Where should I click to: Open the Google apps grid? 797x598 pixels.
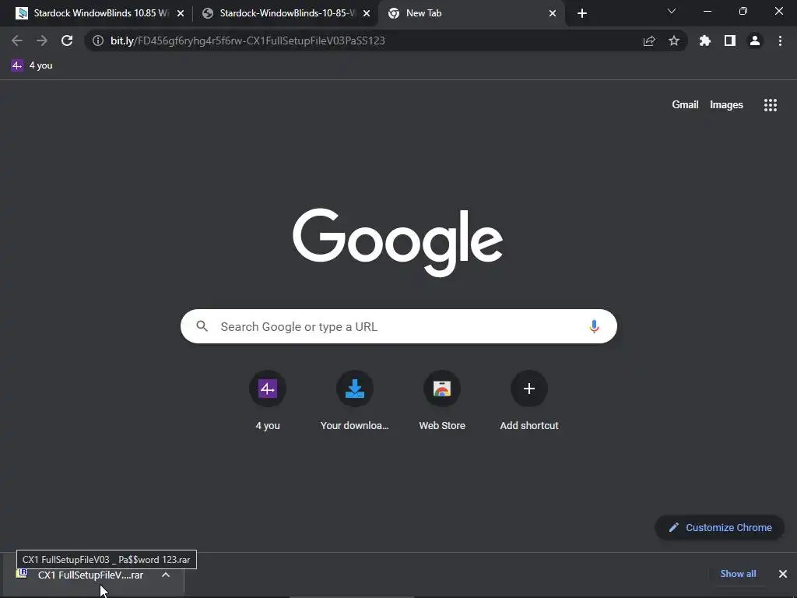770,105
